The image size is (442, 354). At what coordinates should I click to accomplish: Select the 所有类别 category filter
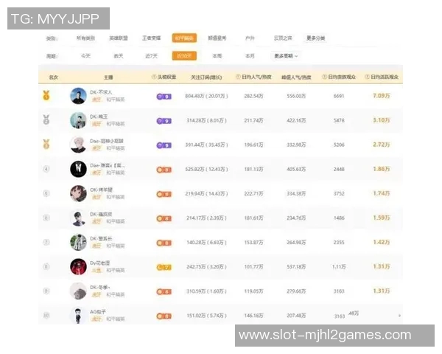[85, 38]
